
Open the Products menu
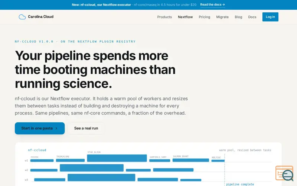(164, 17)
